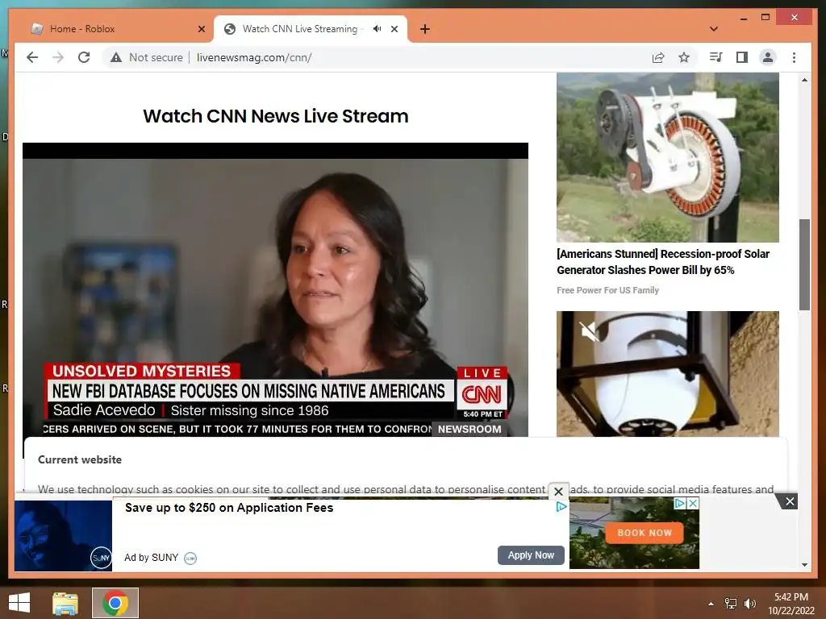Open Save up to $250 ad headline
This screenshot has height=619, width=826.
point(229,508)
